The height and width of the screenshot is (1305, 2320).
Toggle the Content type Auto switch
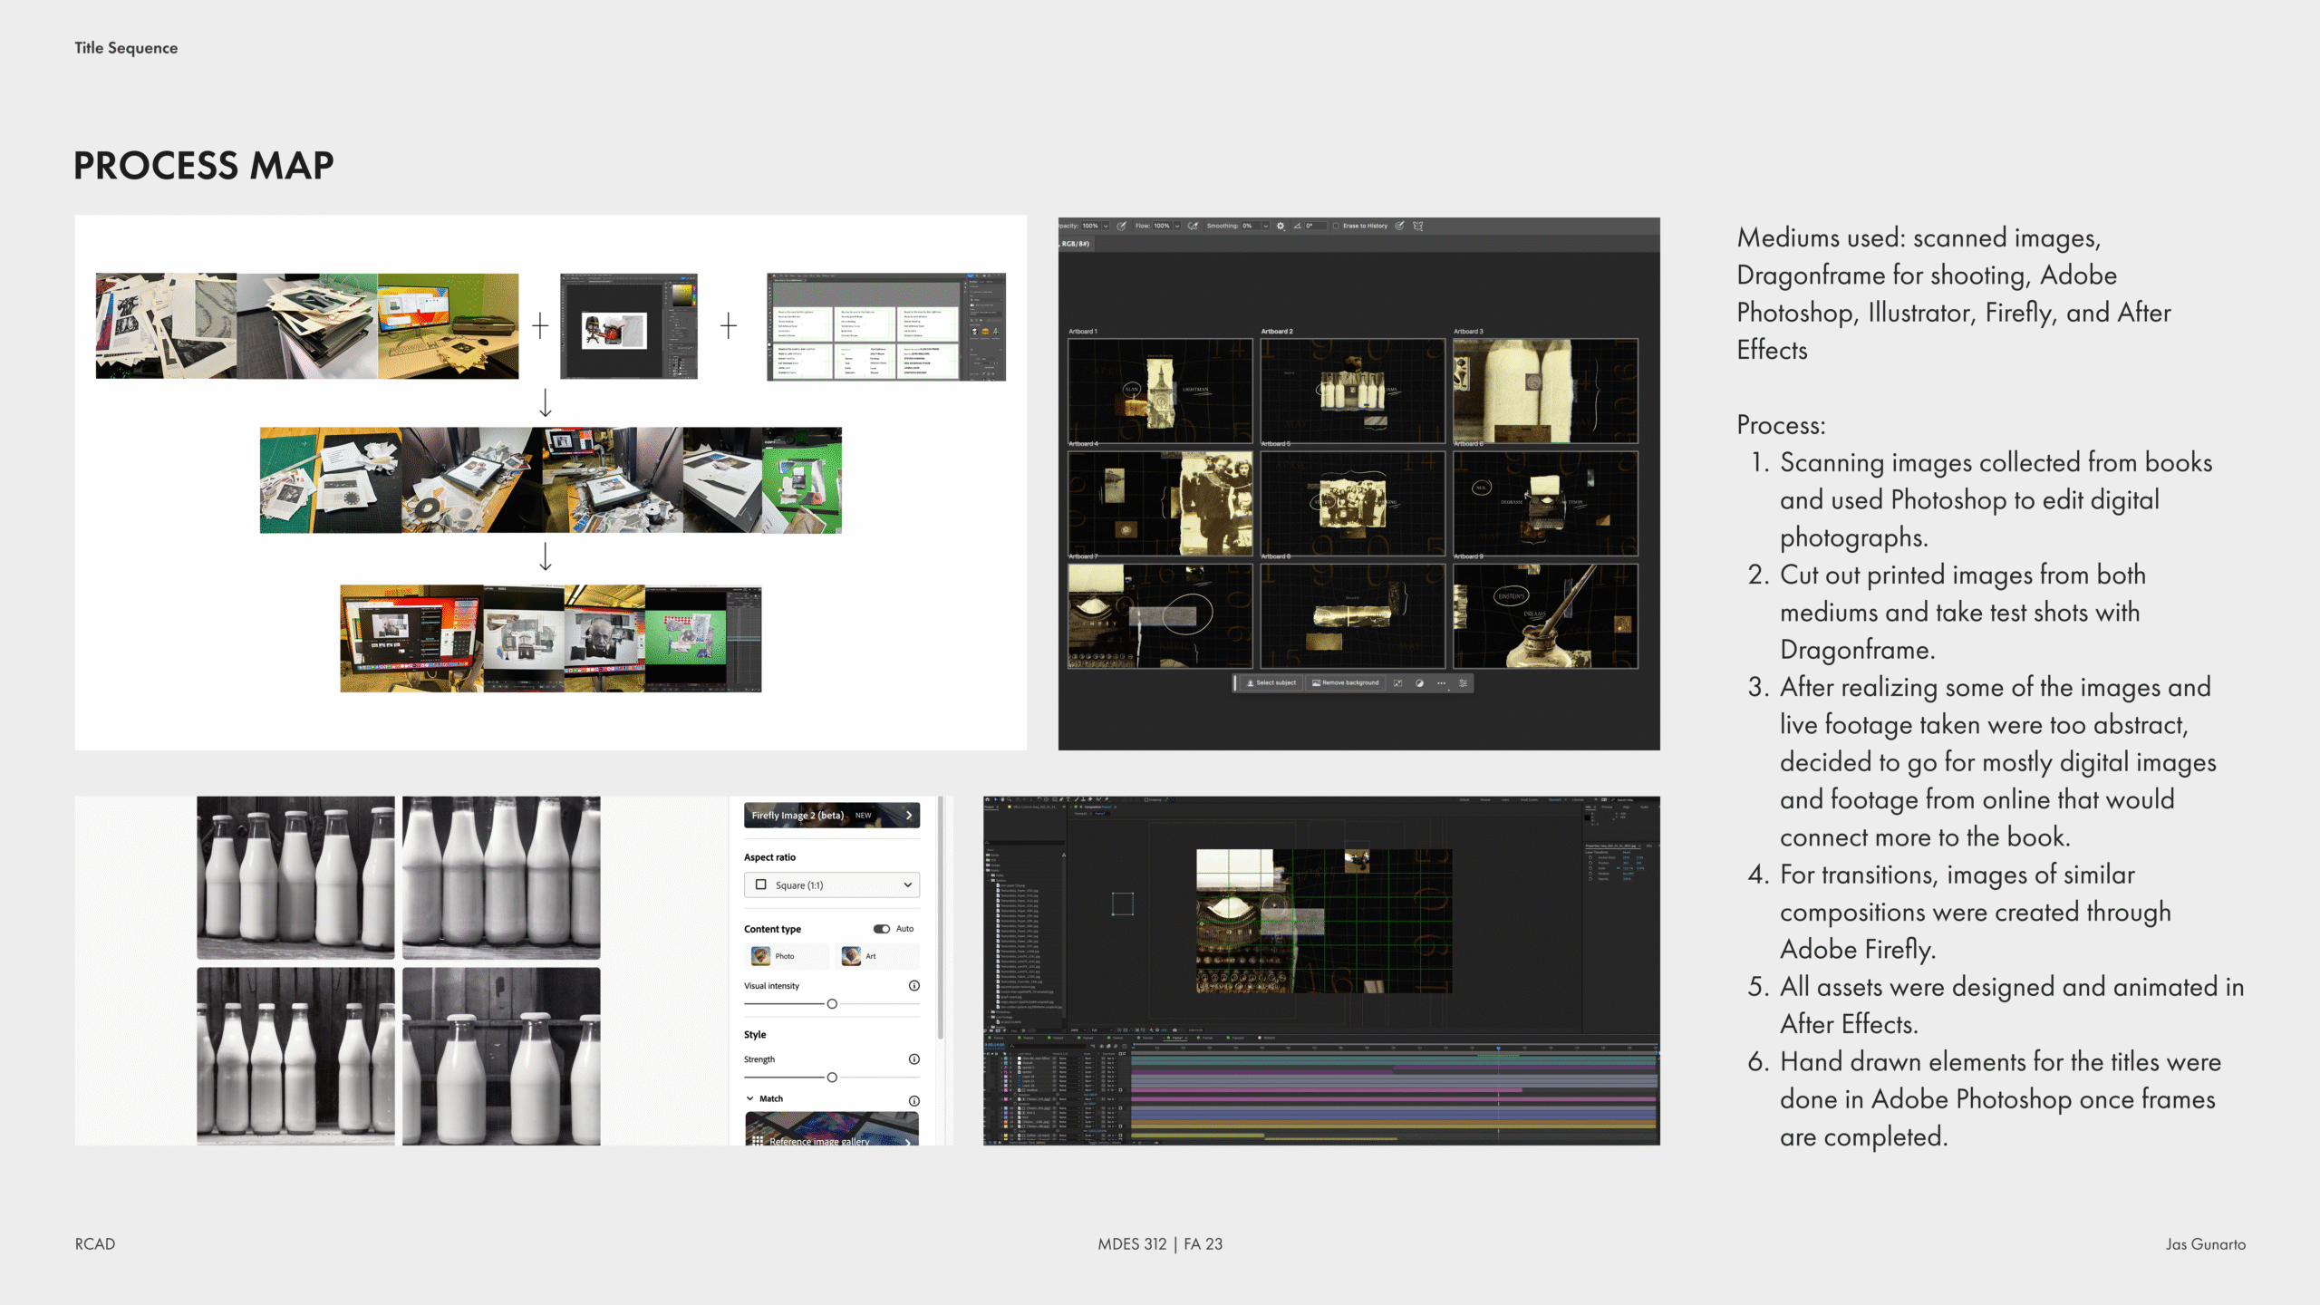[x=881, y=929]
